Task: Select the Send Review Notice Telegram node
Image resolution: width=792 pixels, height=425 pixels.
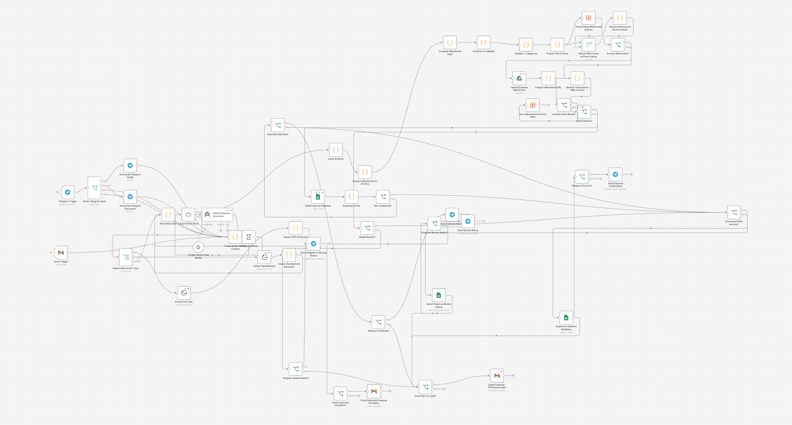Action: (x=468, y=221)
